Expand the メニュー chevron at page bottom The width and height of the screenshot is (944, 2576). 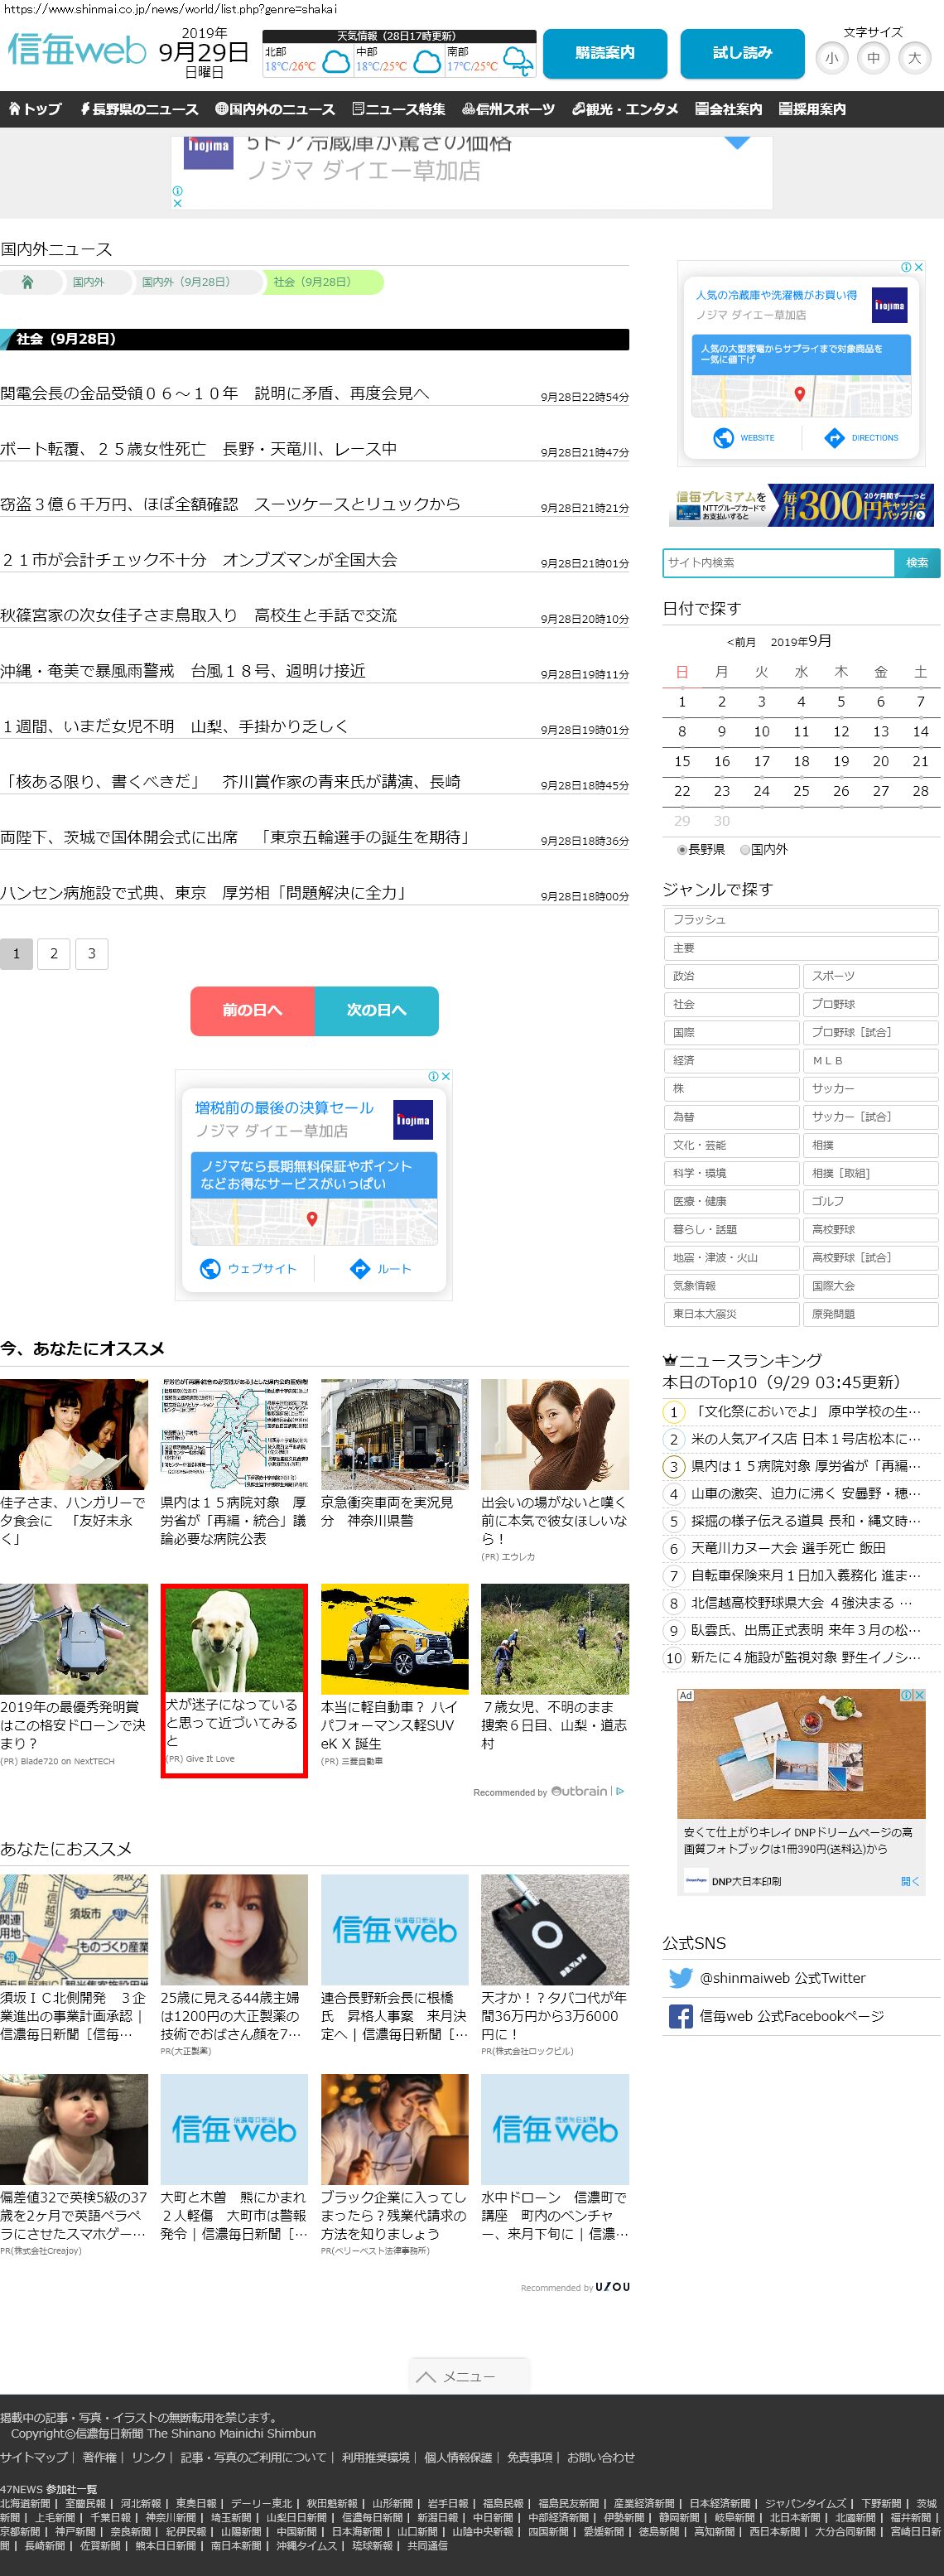coord(426,2377)
